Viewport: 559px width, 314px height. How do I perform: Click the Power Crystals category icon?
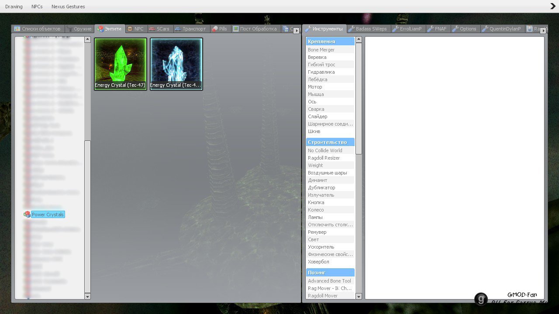[27, 215]
